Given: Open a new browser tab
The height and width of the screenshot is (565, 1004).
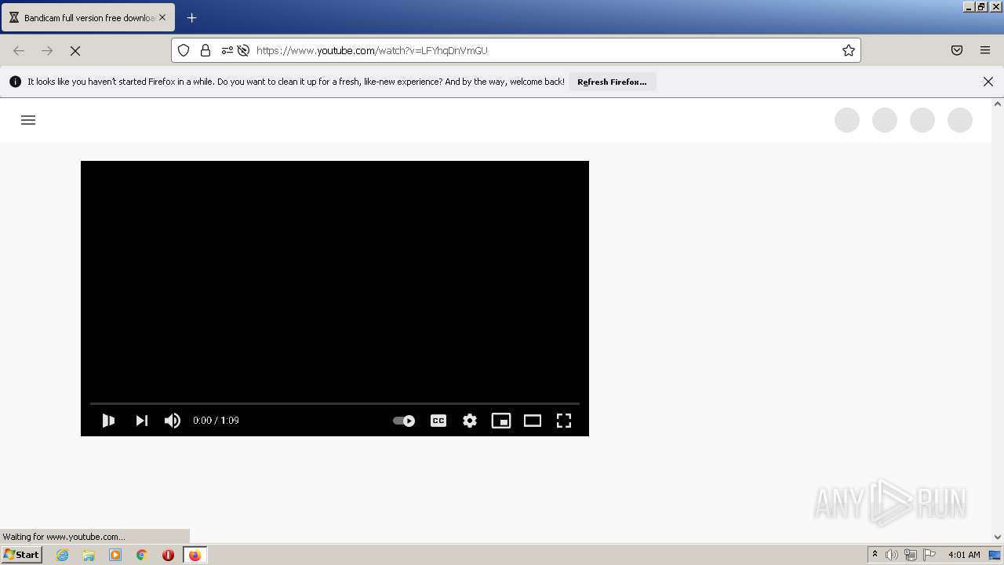Looking at the screenshot, I should [191, 17].
